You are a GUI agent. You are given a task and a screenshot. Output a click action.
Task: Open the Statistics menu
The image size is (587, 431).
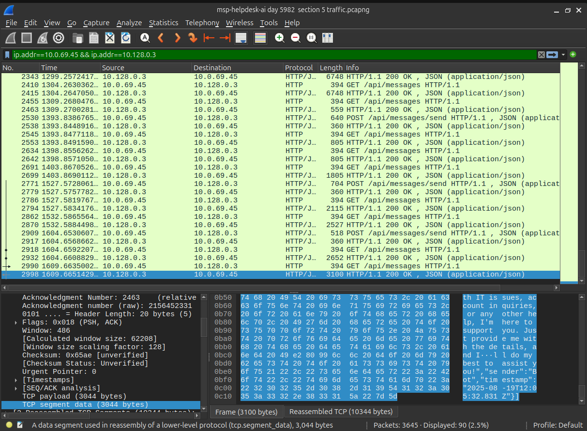coord(163,23)
